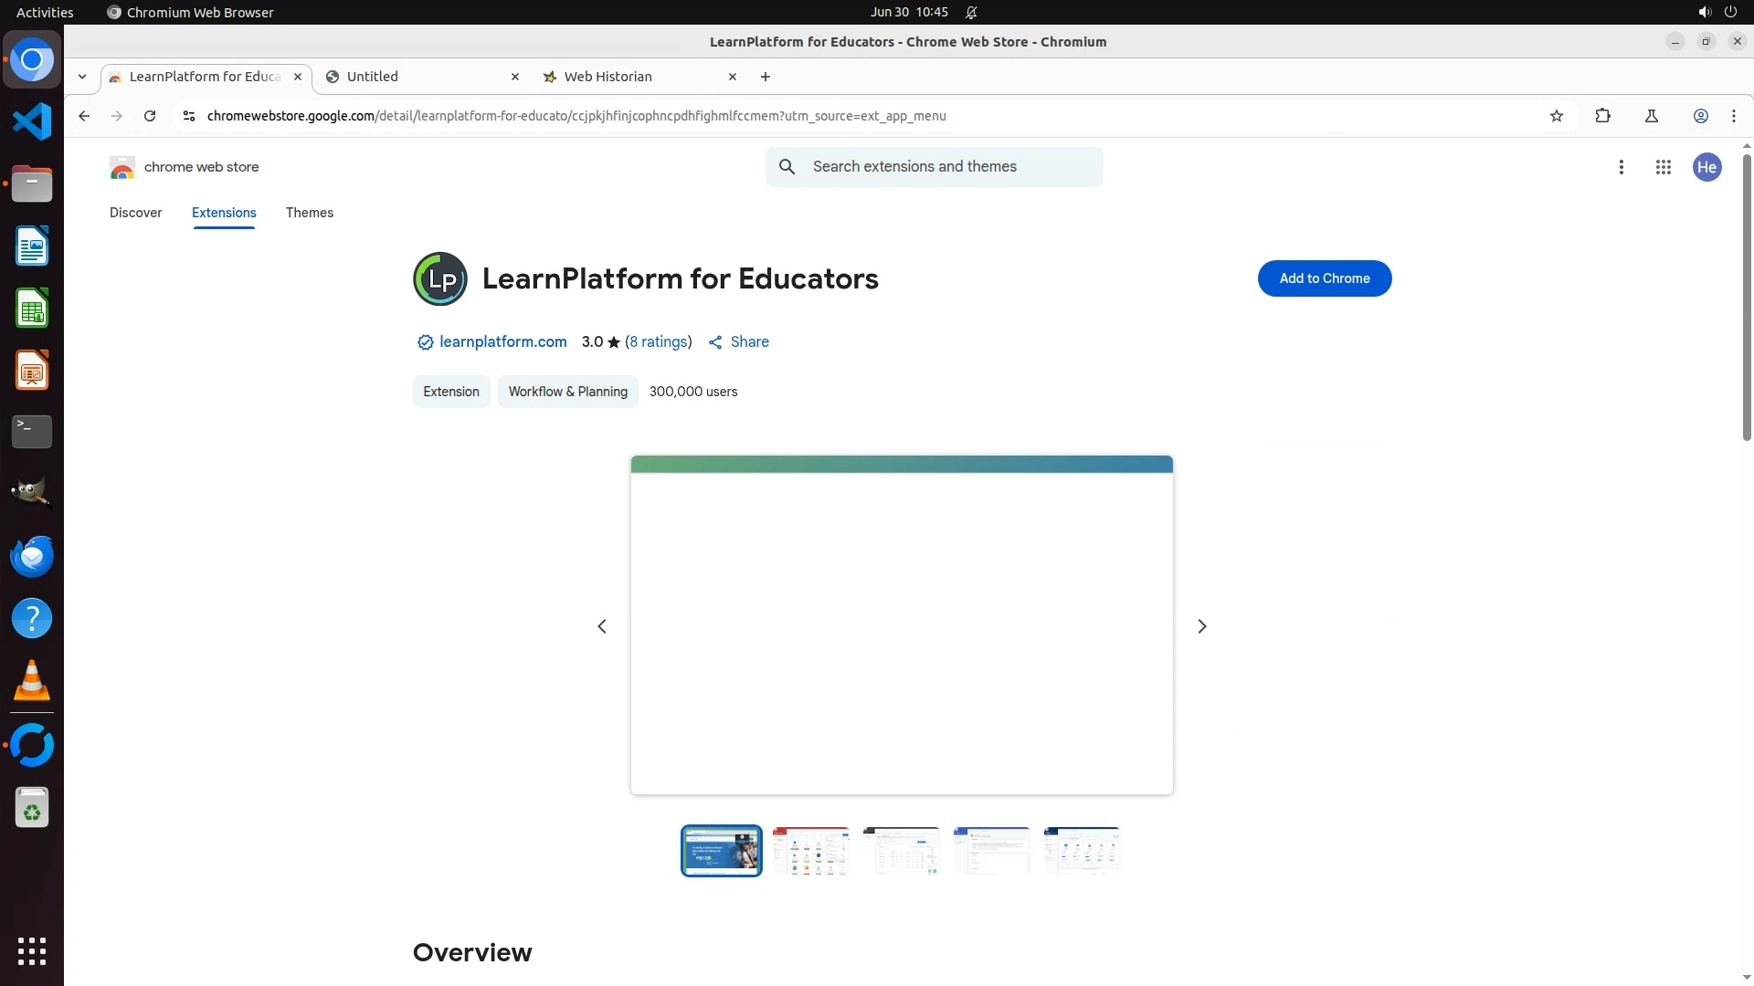Go to the Discover tab
The image size is (1754, 986).
coord(135,213)
